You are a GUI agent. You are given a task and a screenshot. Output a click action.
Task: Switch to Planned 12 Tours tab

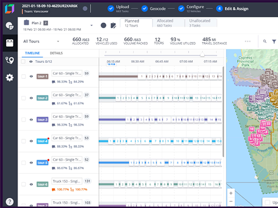[x=136, y=23]
